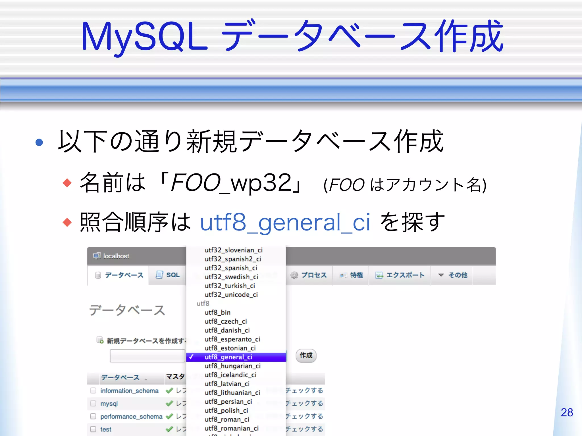This screenshot has width=582, height=436.
Task: Select the performance_schema checkbox
Action: 93,416
